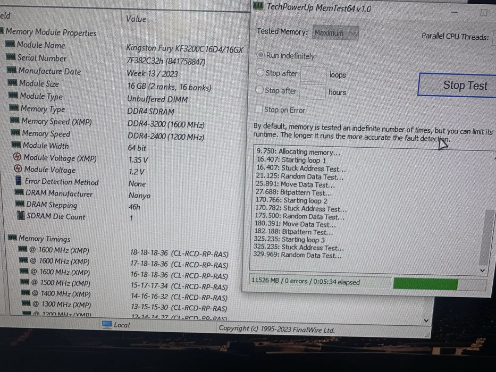Click the Allocating memory log line
The width and height of the screenshot is (496, 372).
pyautogui.click(x=298, y=152)
